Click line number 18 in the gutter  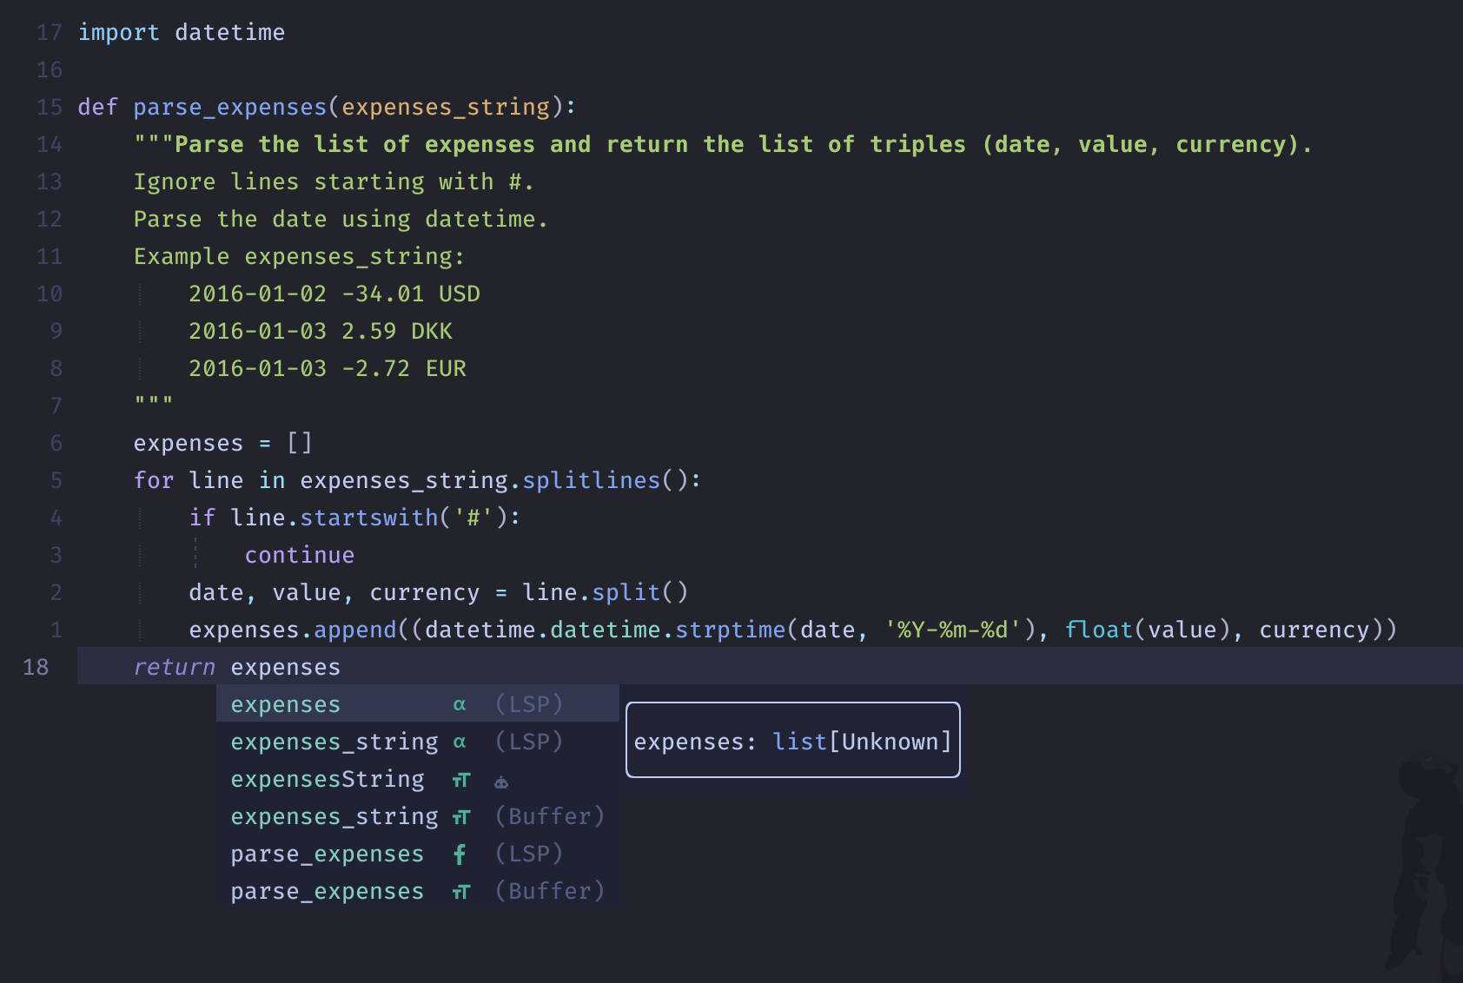(x=36, y=667)
